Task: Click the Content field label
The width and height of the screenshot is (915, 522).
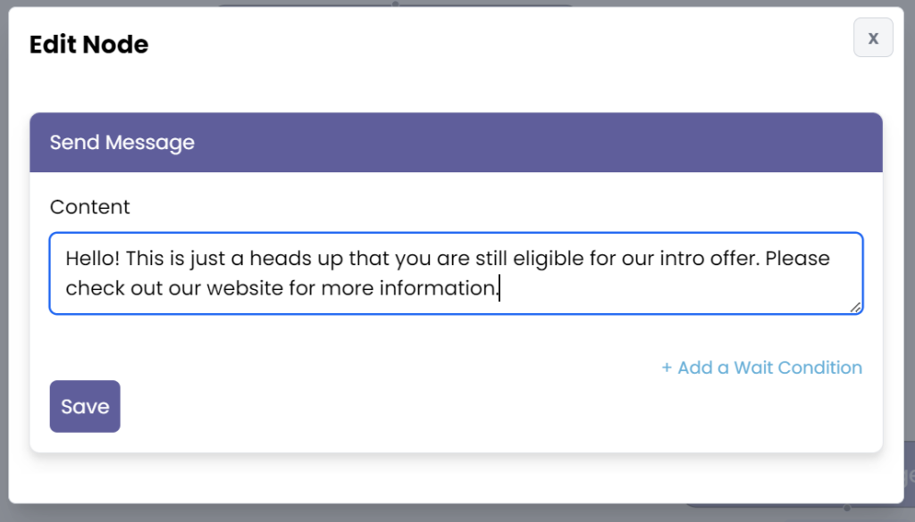Action: [x=89, y=207]
